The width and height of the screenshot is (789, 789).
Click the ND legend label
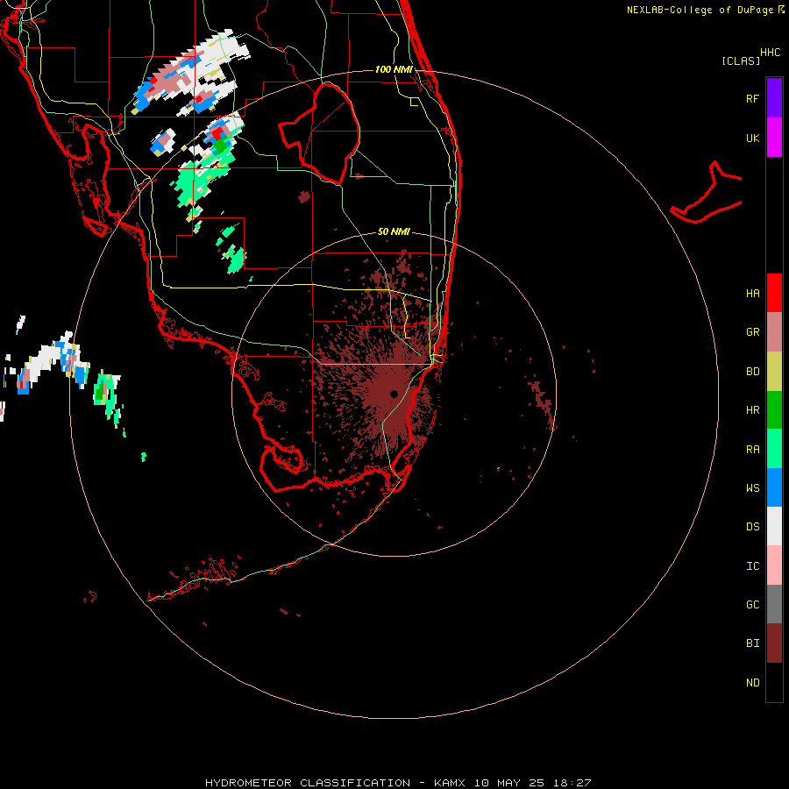(752, 683)
